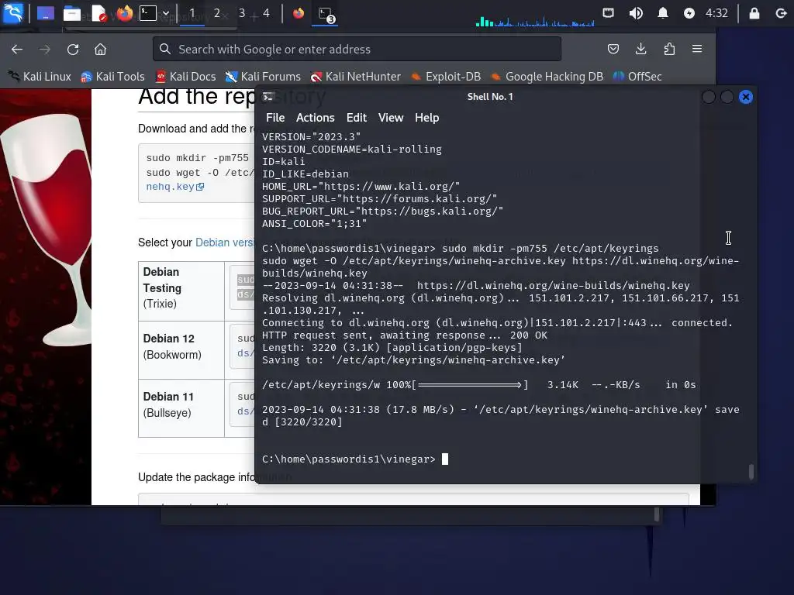Viewport: 794px width, 595px height.
Task: Open the Kali Linux bookmark
Action: 40,77
